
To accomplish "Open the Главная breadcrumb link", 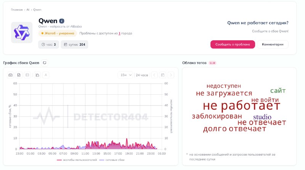I will 17,10.
